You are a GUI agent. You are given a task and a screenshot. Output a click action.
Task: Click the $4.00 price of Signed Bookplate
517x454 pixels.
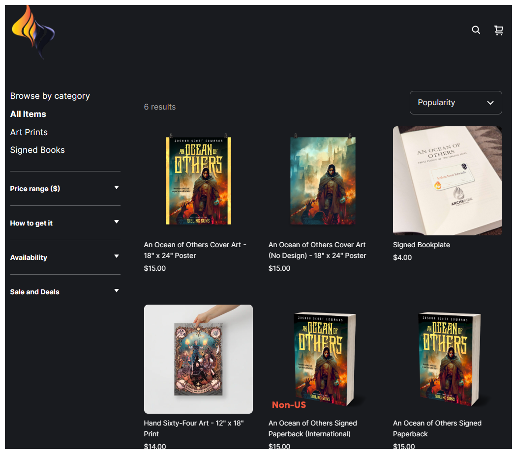(402, 258)
